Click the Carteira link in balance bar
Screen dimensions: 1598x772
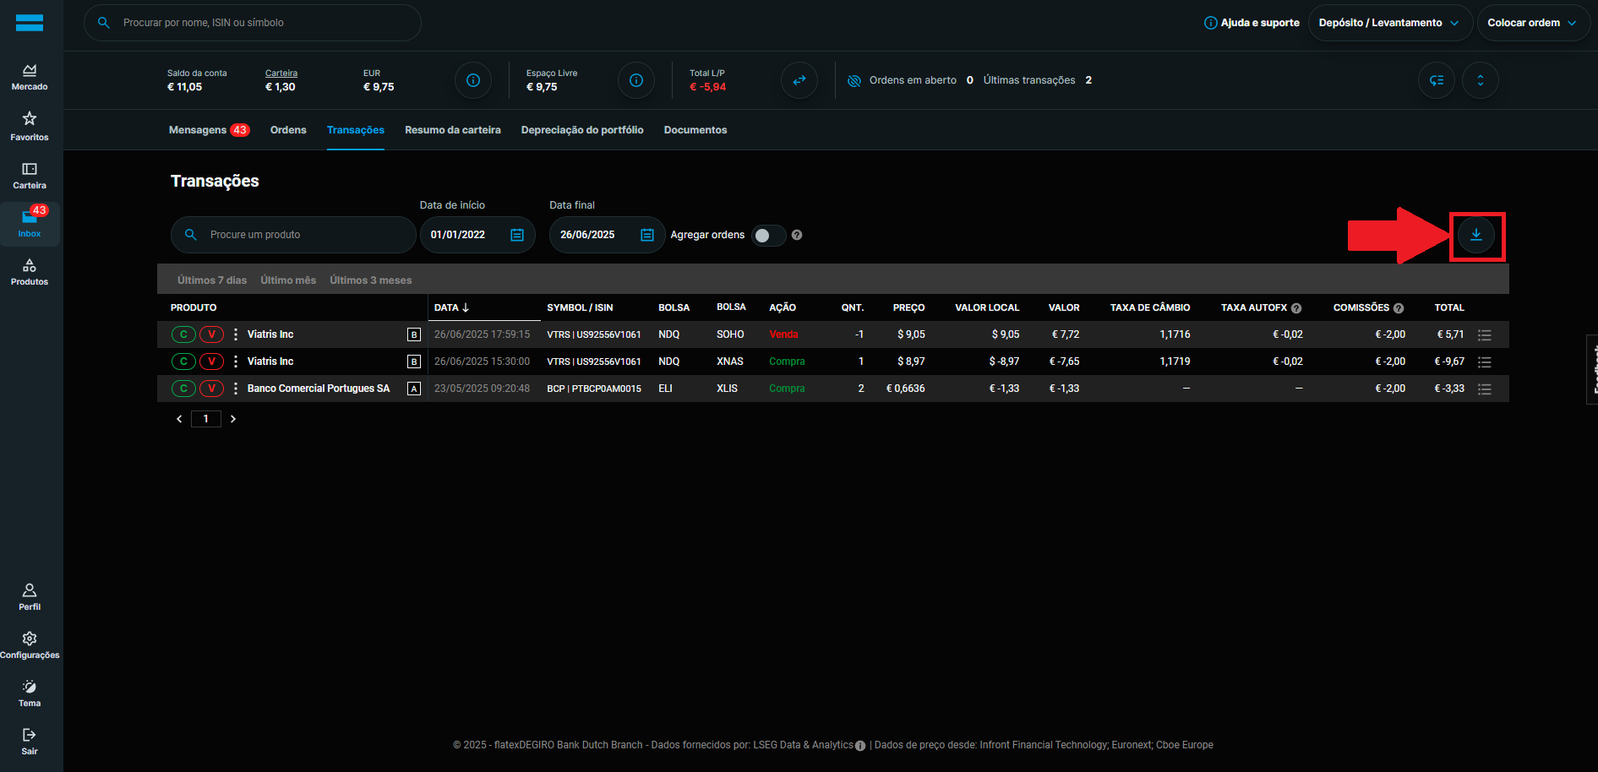click(x=281, y=73)
